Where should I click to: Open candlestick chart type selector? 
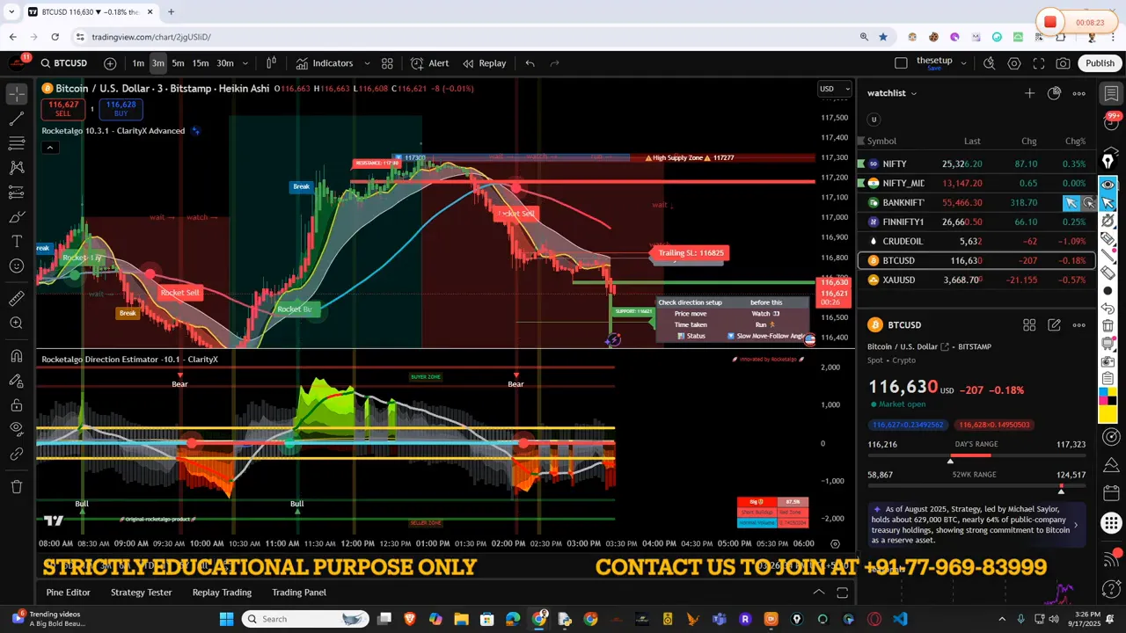(x=272, y=63)
